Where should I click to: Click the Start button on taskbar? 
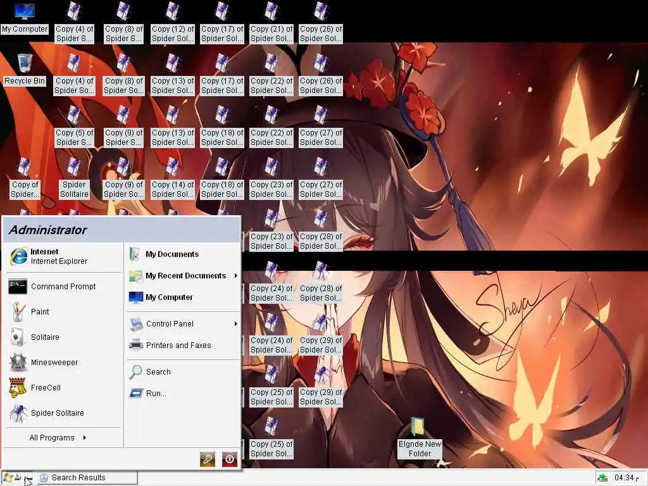tap(16, 478)
